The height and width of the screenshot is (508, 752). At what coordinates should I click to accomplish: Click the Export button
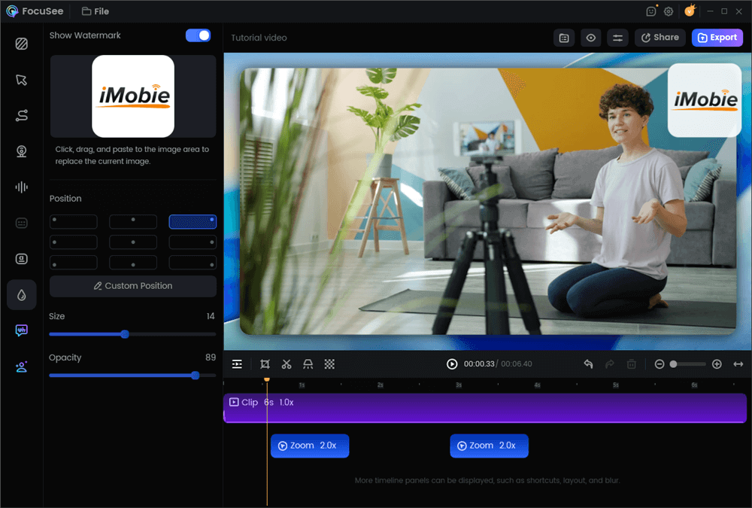pos(717,38)
